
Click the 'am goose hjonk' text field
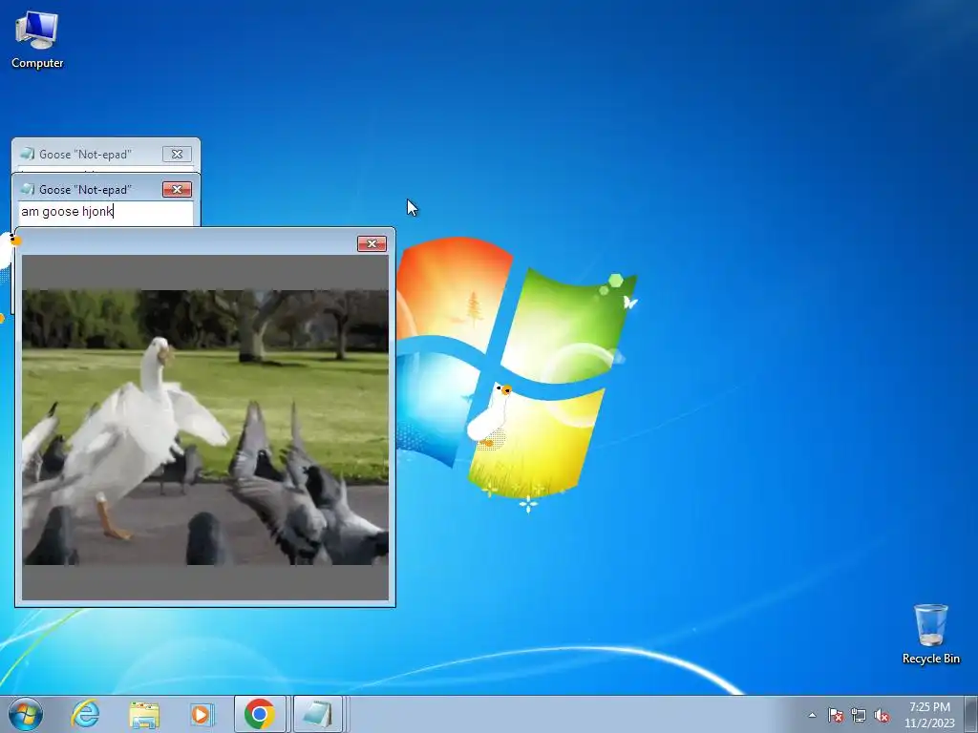click(x=106, y=212)
